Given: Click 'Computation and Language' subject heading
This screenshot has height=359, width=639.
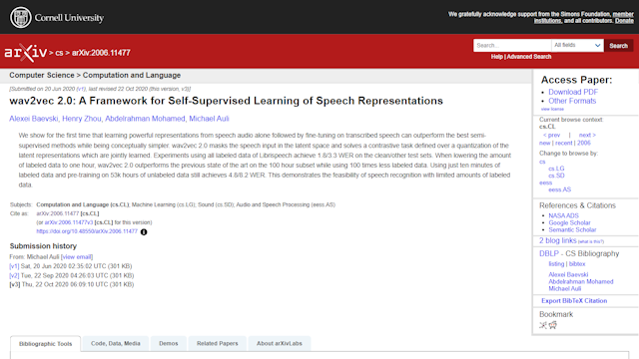Looking at the screenshot, I should click(132, 76).
